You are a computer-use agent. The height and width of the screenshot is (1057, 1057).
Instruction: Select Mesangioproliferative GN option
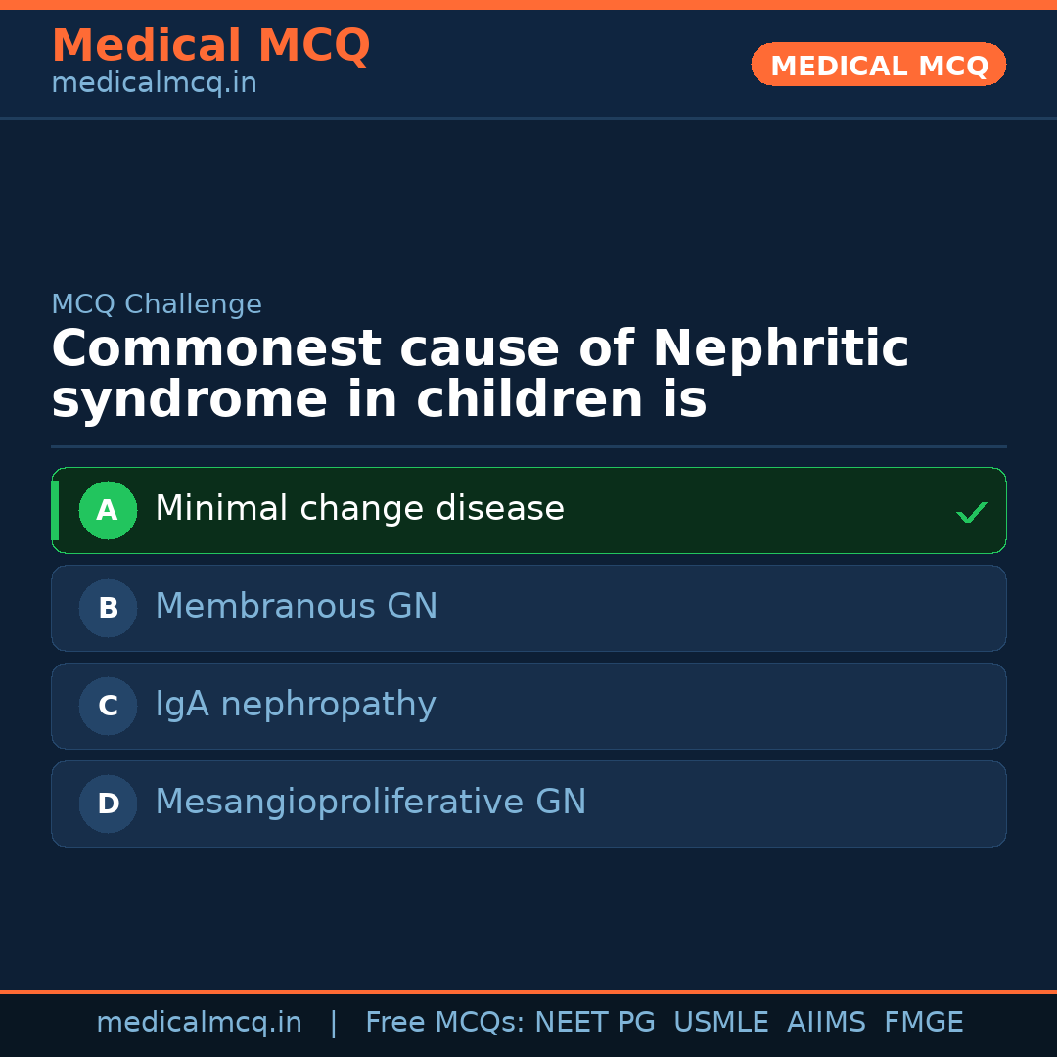click(370, 803)
